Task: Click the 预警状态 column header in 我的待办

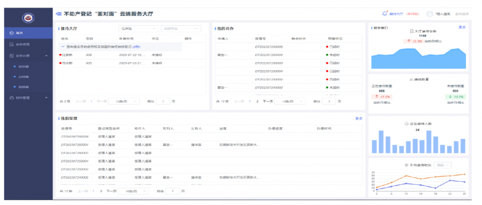Action: (335, 39)
